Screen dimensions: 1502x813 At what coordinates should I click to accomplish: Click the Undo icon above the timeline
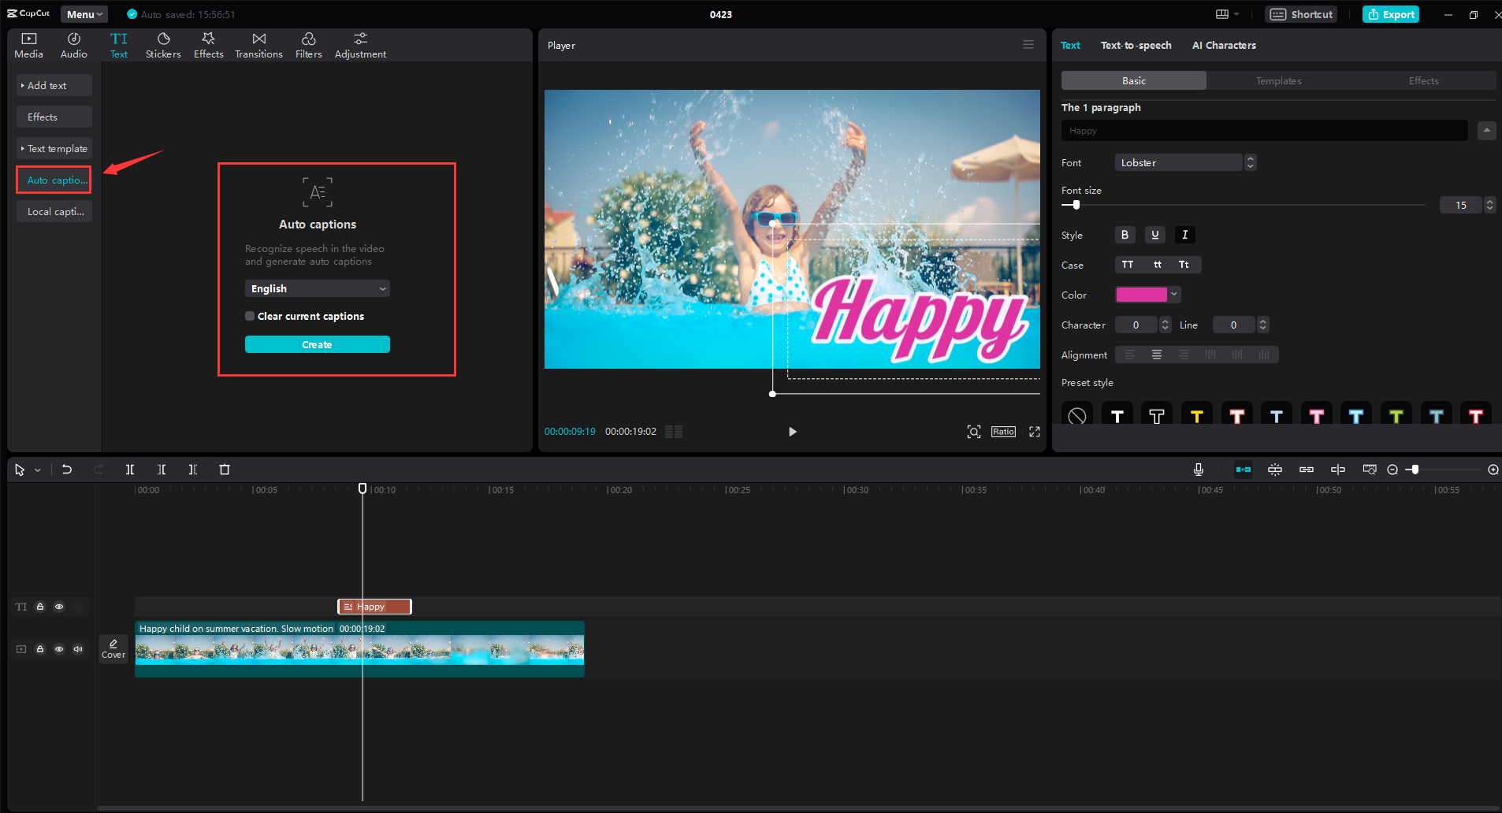67,469
